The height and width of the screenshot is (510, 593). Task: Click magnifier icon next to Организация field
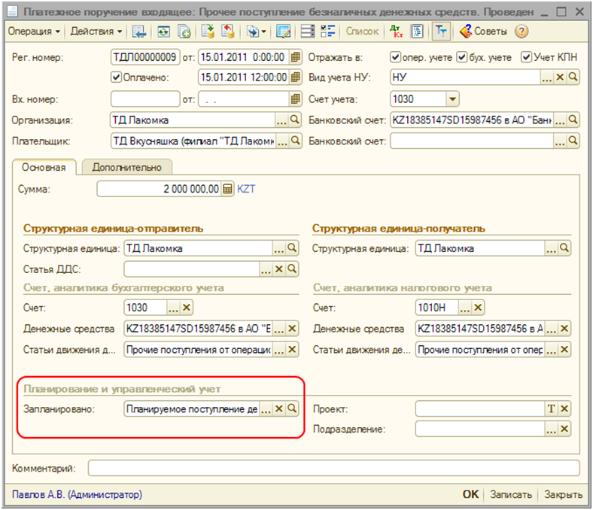[x=295, y=120]
